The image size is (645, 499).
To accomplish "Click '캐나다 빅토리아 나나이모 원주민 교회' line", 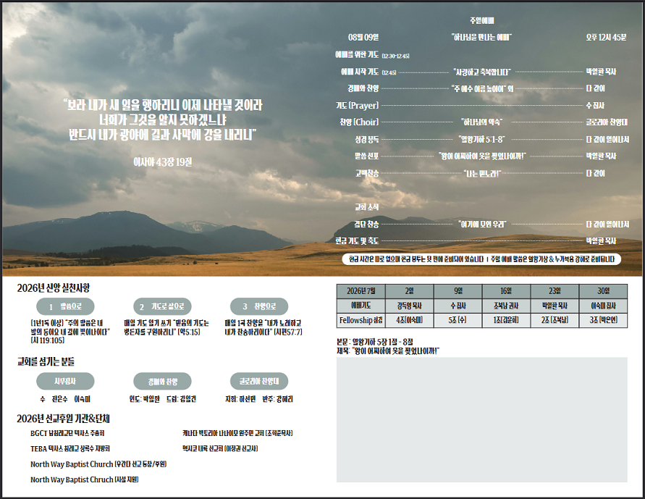I will point(237,434).
